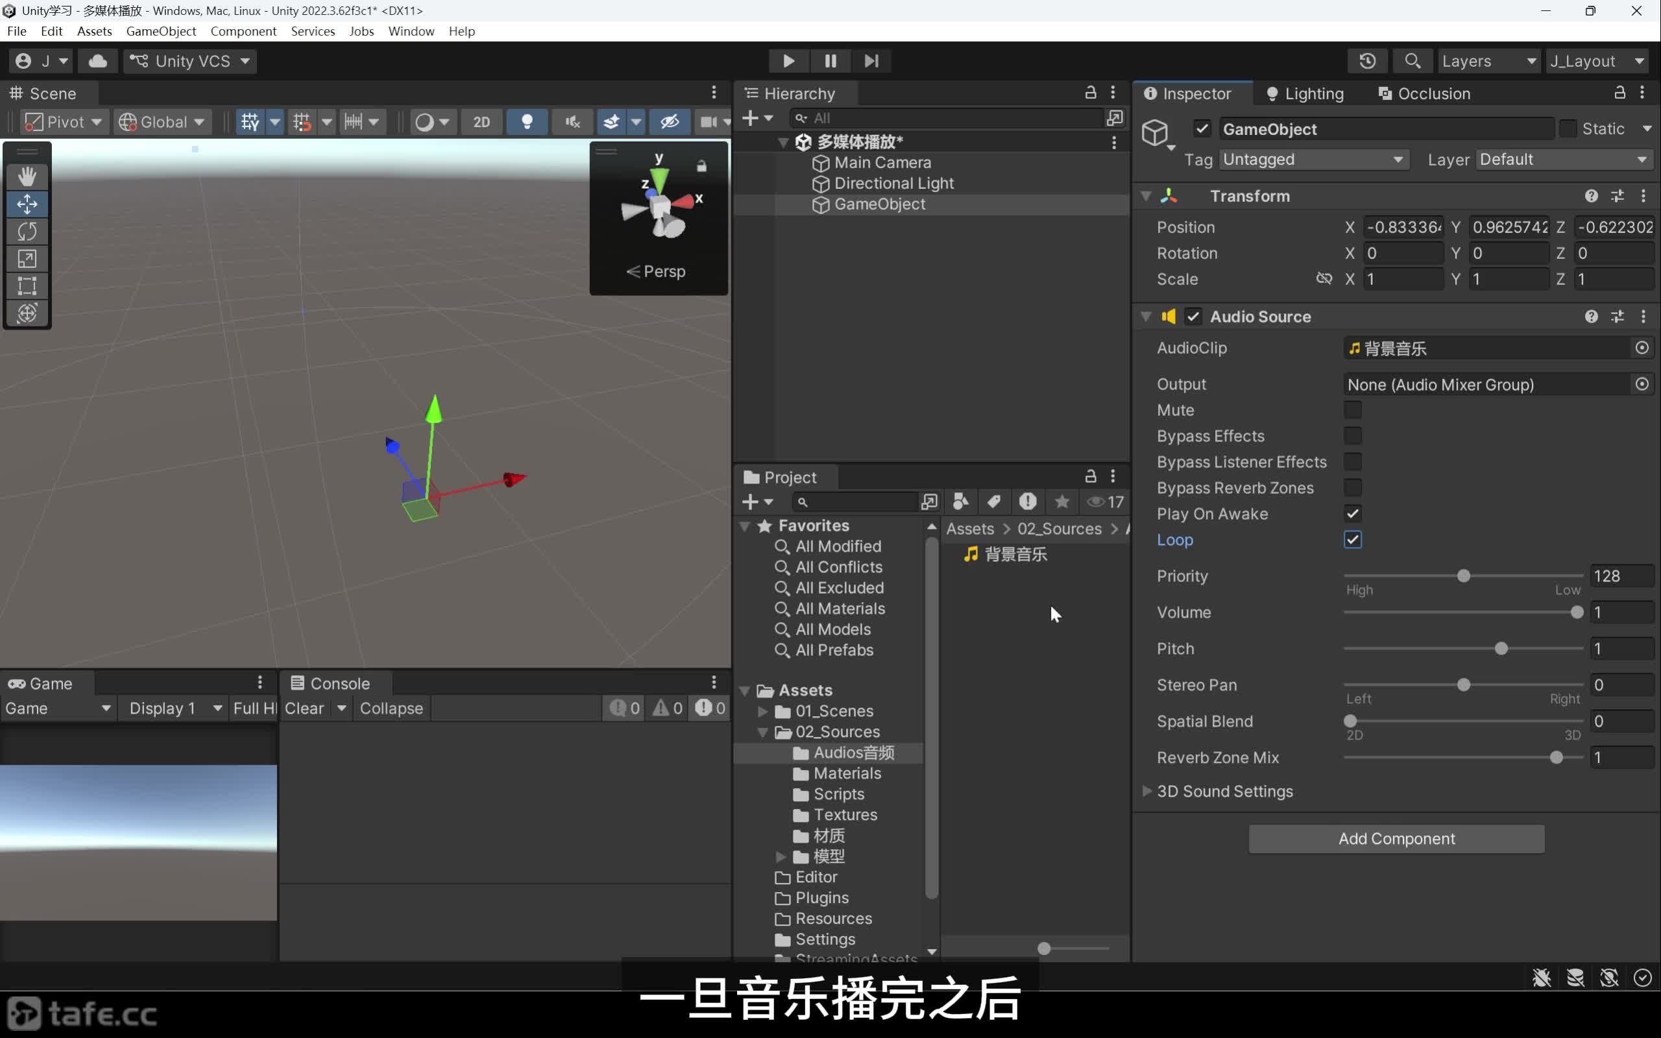Image resolution: width=1661 pixels, height=1038 pixels.
Task: Open the Window menu
Action: pyautogui.click(x=411, y=31)
